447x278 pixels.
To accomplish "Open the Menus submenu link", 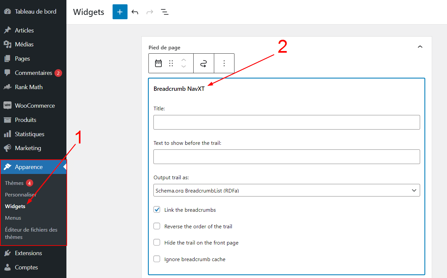I will pos(13,218).
